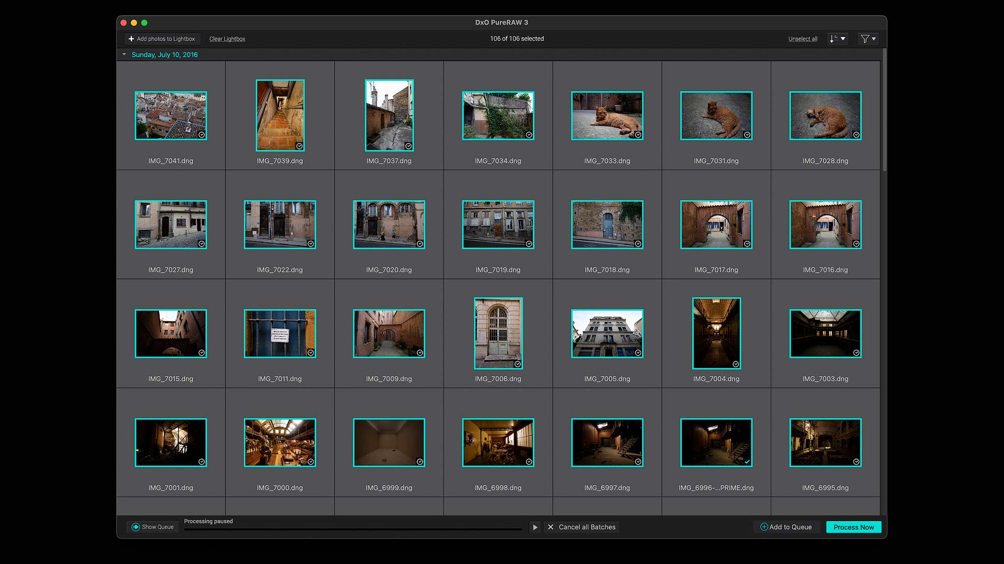
Task: Click the Unselect all link
Action: click(803, 39)
